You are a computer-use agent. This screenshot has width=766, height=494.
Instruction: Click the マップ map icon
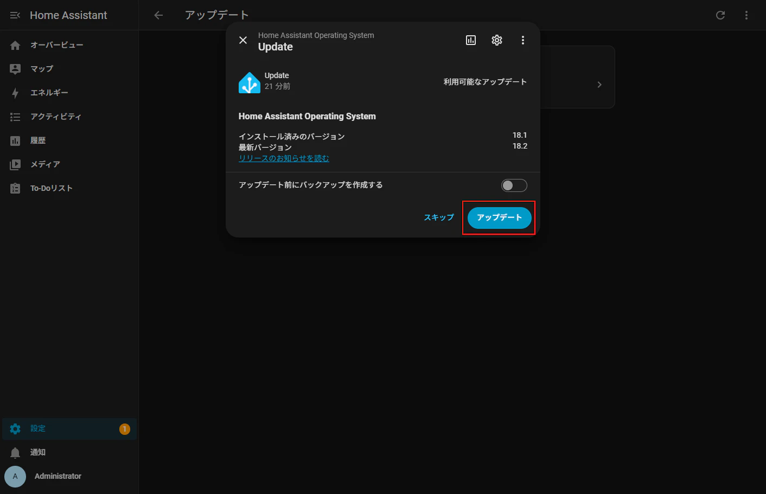point(15,69)
